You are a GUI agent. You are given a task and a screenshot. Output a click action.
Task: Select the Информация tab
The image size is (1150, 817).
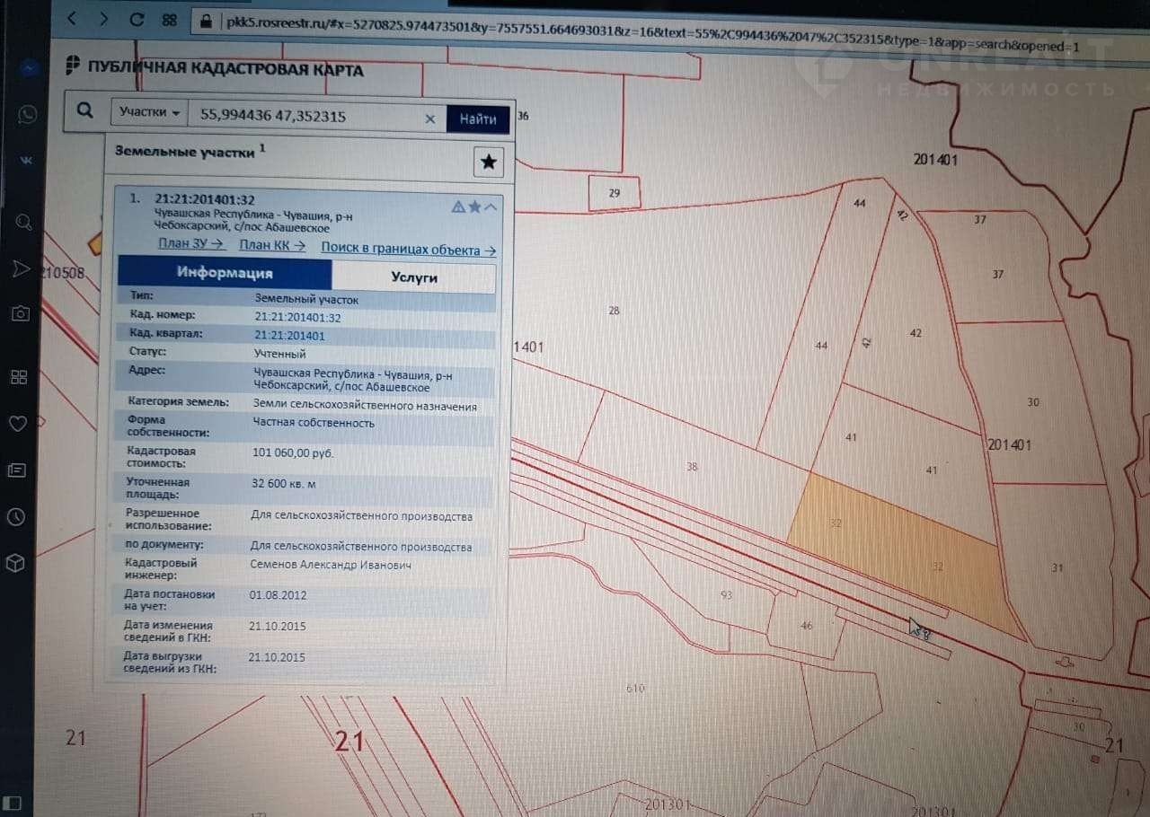[x=225, y=273]
